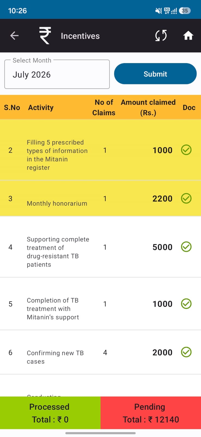Screen dimensions: 201x437
Task: Select Confirming new TB cases activity
Action: pyautogui.click(x=100, y=352)
